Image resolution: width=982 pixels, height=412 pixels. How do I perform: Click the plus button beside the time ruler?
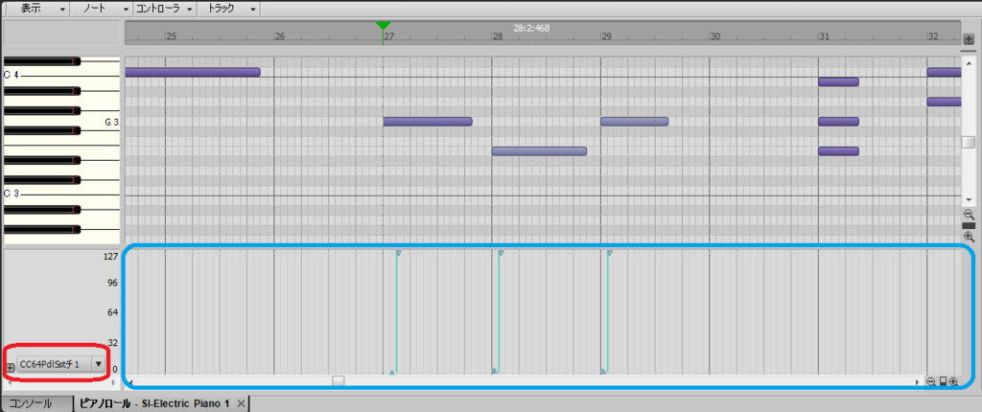click(x=969, y=39)
